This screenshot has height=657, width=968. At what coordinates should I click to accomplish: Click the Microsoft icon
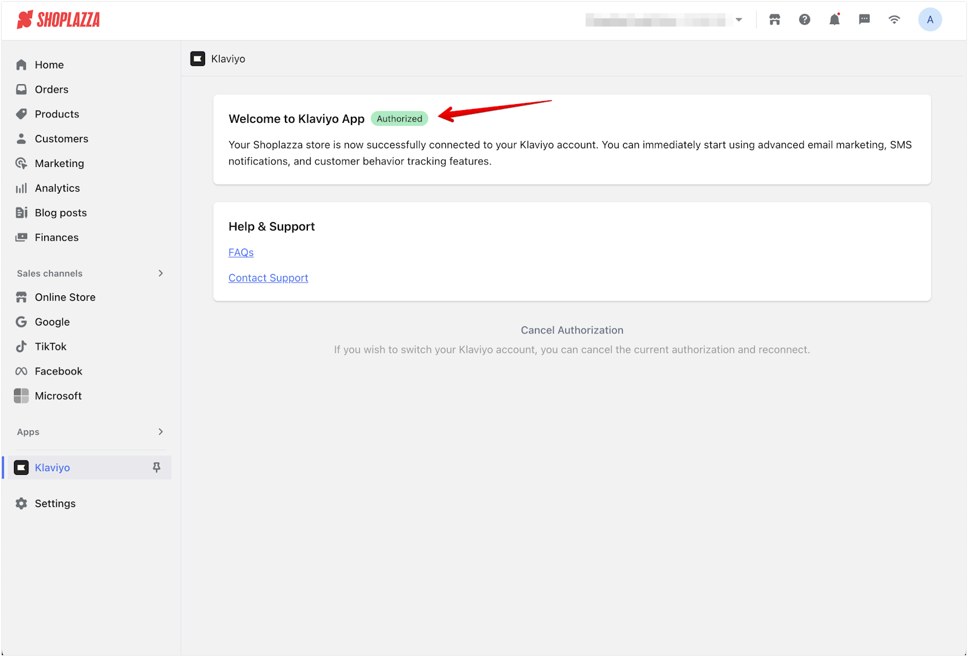[x=21, y=396]
